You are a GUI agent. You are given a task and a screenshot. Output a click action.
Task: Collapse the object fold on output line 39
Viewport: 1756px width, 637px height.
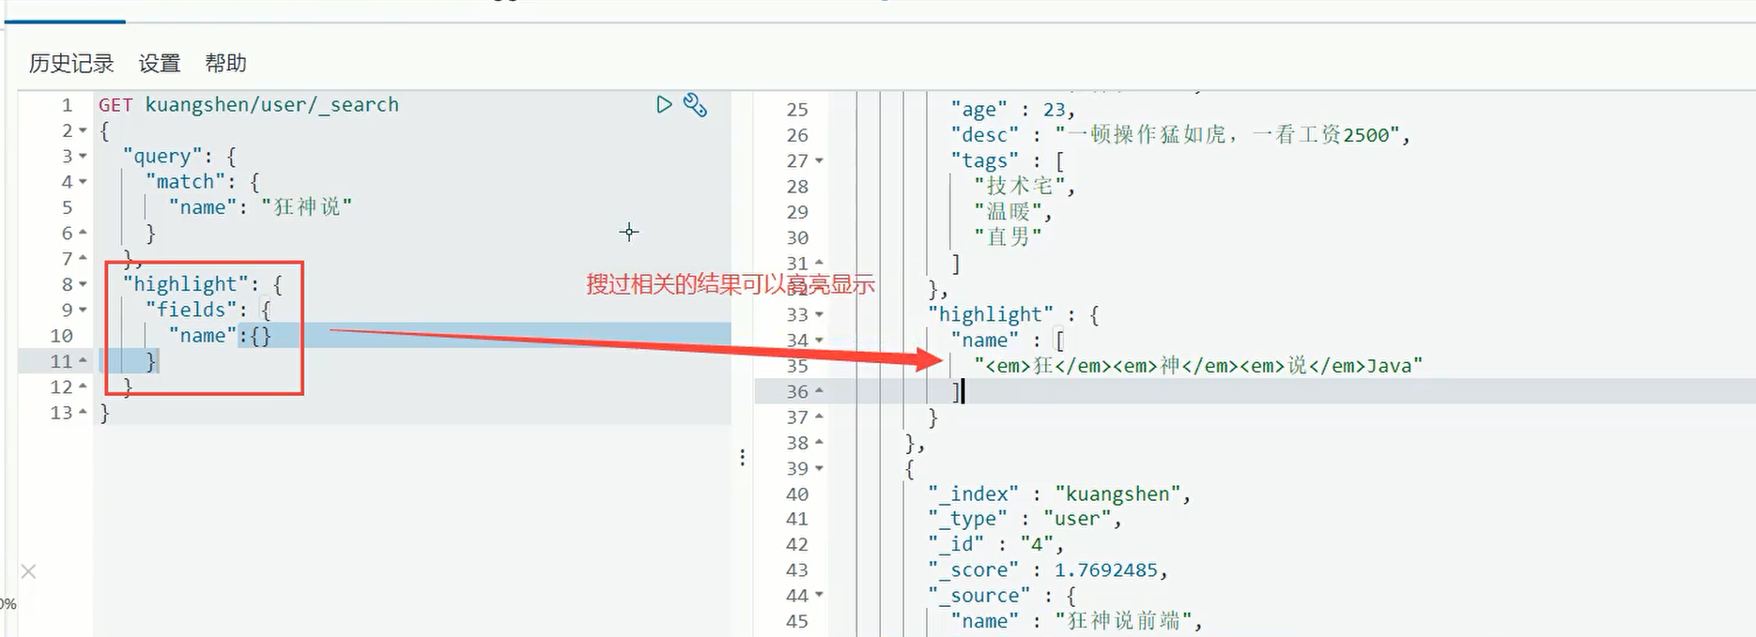(819, 468)
